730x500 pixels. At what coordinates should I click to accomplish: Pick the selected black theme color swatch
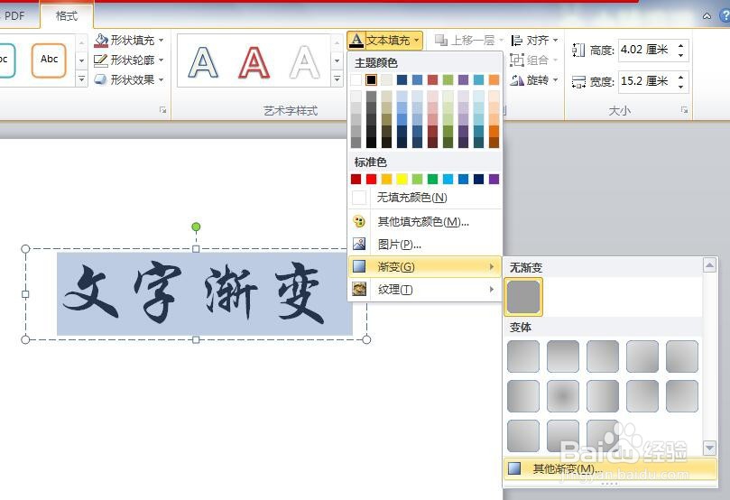click(x=371, y=79)
